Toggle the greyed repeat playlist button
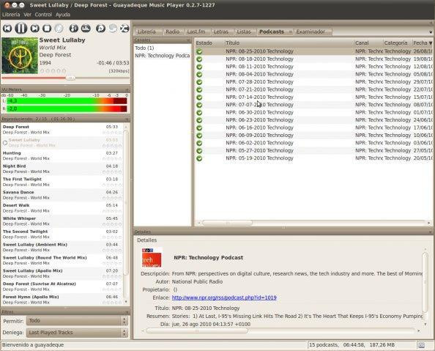Viewport: 435px width, 351px height. [x=113, y=29]
